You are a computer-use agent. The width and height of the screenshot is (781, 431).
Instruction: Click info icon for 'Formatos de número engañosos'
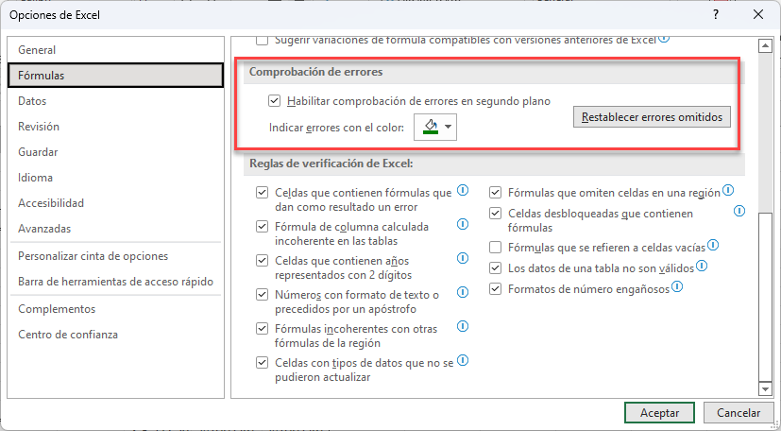coord(677,286)
